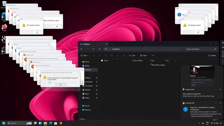Click OK in the Intel Network Connections dialog
This screenshot has width=224, height=126.
click(61, 85)
